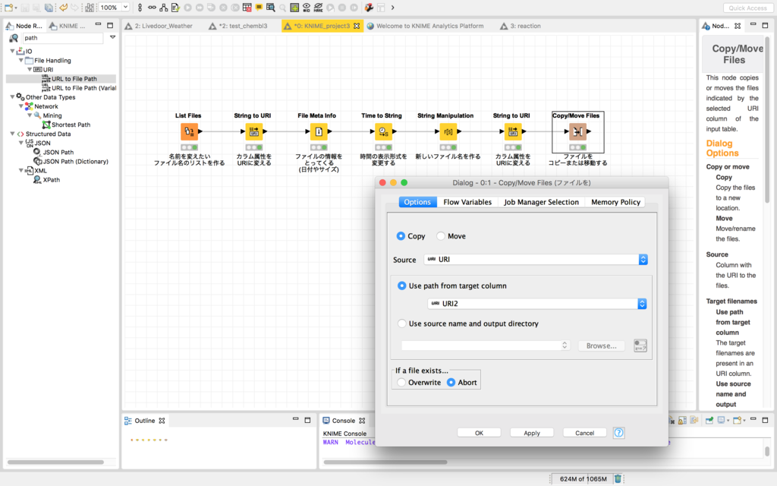Click the auto layout workflow icon
The height and width of the screenshot is (486, 777).
[x=164, y=8]
